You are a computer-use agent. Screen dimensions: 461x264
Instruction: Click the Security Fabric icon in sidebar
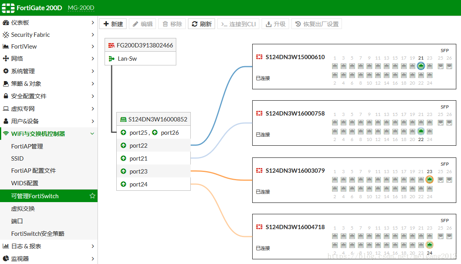[x=5, y=35]
